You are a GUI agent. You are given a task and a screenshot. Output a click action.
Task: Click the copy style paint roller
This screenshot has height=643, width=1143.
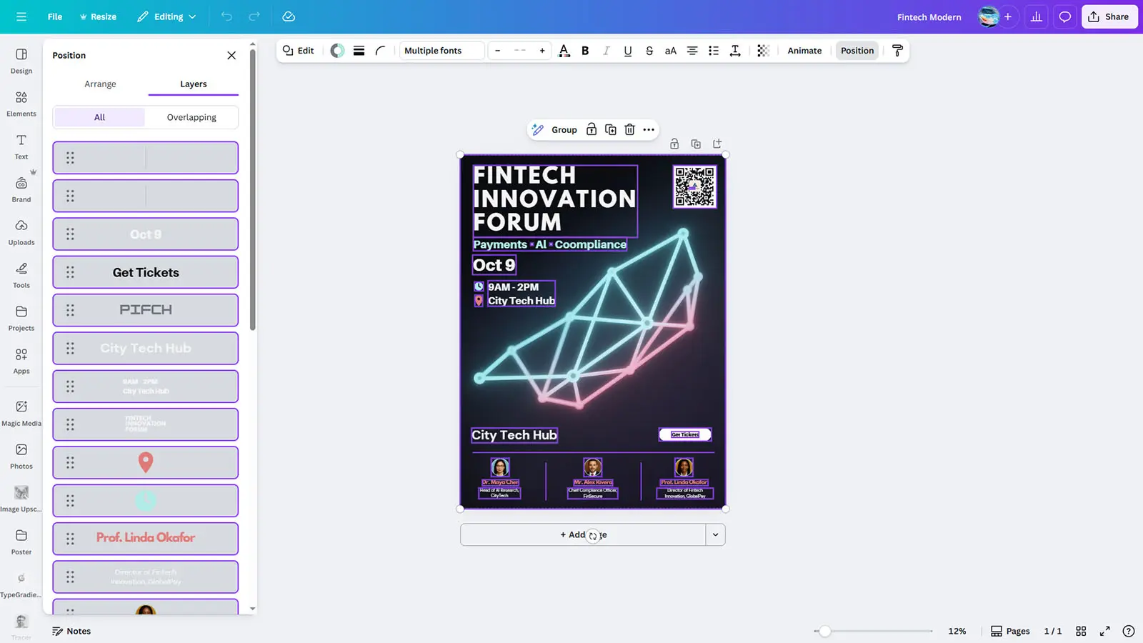click(897, 51)
